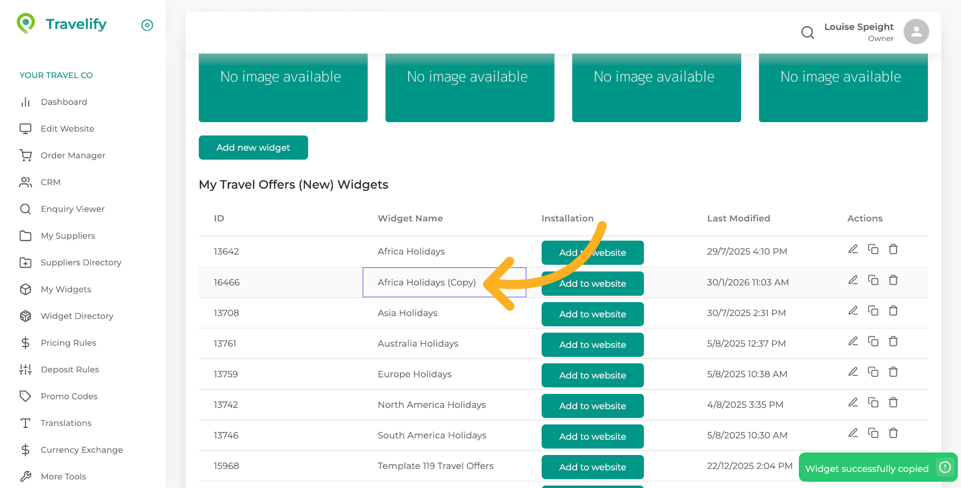Delete the Europe Holidays widget

pos(893,372)
